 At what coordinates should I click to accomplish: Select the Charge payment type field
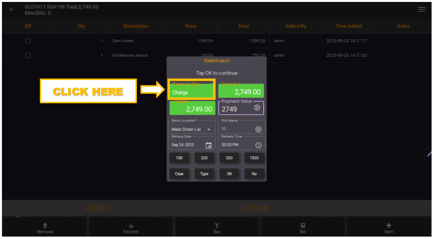click(x=191, y=91)
